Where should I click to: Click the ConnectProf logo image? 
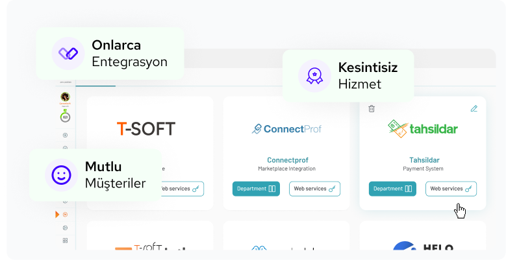[x=286, y=128]
